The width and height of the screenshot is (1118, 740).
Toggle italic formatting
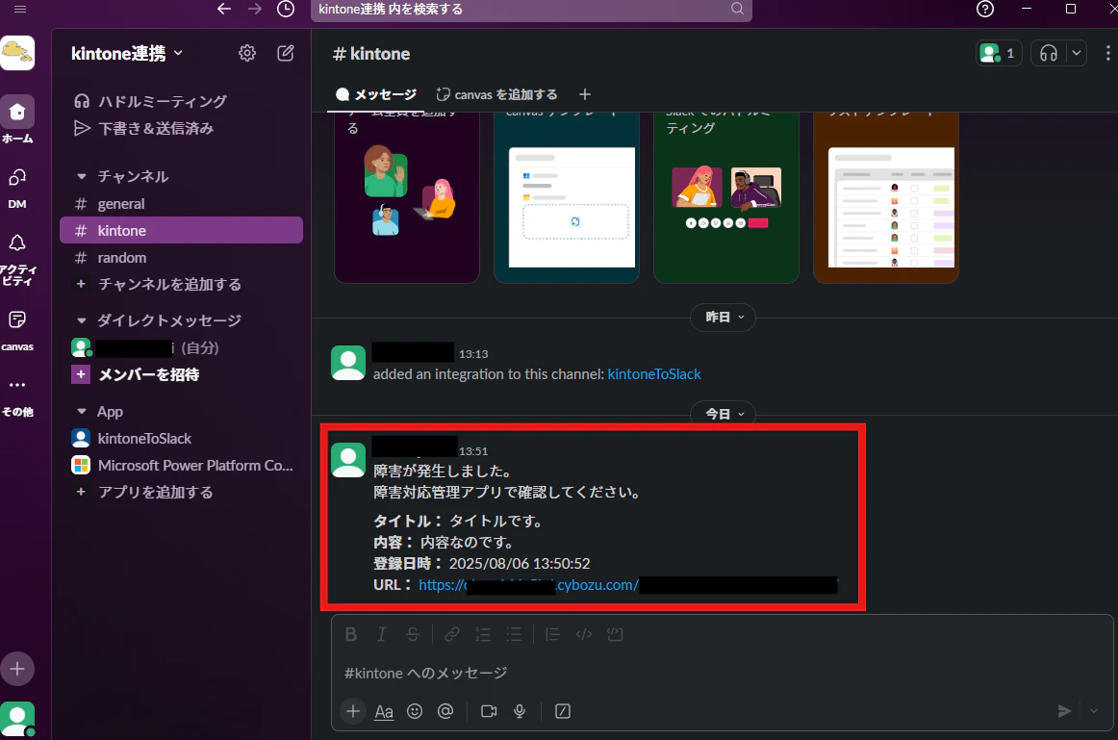tap(381, 634)
